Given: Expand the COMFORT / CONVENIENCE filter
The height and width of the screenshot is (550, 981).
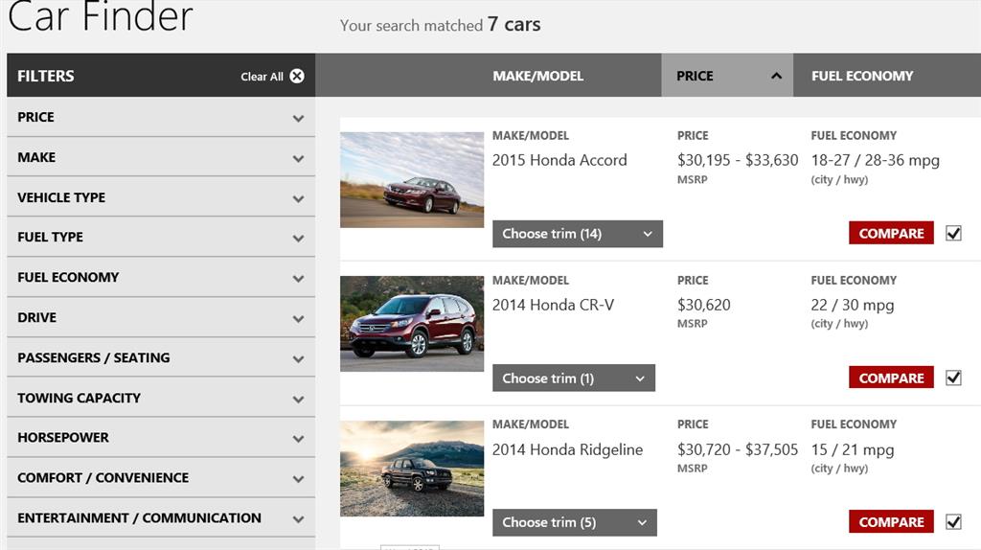Looking at the screenshot, I should [x=161, y=477].
